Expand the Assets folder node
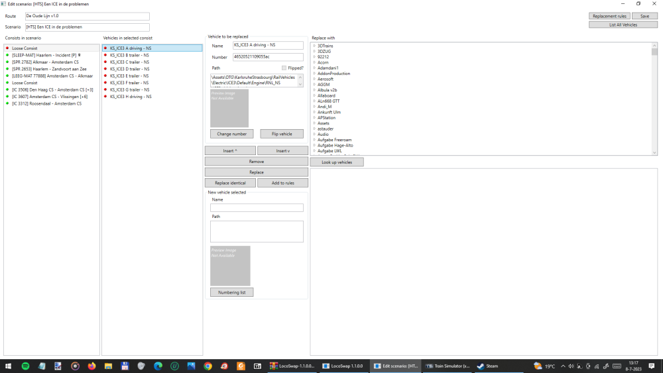The height and width of the screenshot is (373, 663). [x=314, y=123]
